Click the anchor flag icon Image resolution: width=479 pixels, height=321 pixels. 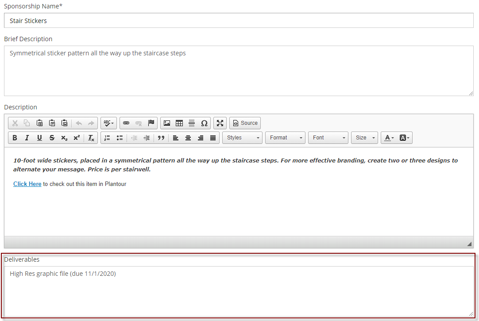151,123
